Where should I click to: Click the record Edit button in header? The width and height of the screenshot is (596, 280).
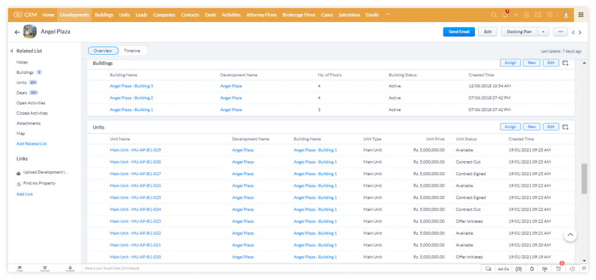(488, 32)
